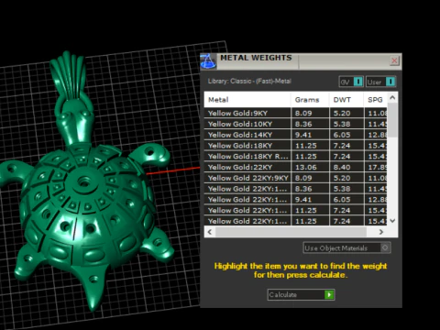Viewport: 440px width, 330px height.
Task: Click the horizontal scroll right arrow
Action: pyautogui.click(x=381, y=232)
